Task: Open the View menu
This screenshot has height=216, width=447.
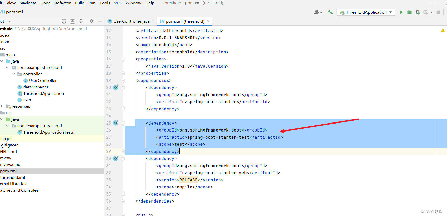Action: (11, 3)
